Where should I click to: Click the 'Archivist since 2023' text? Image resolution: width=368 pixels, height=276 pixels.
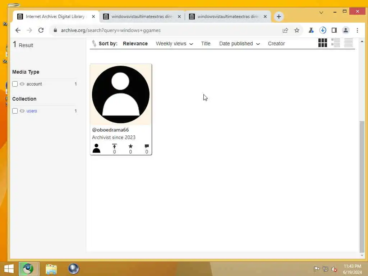pos(114,137)
